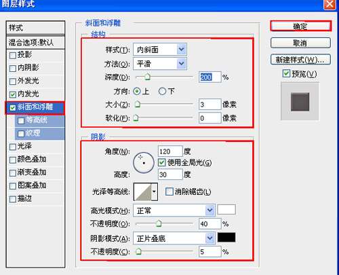Enable the 渐变叠加 gradient overlay checkbox
Screen dimensions: 339x275
(x=13, y=173)
